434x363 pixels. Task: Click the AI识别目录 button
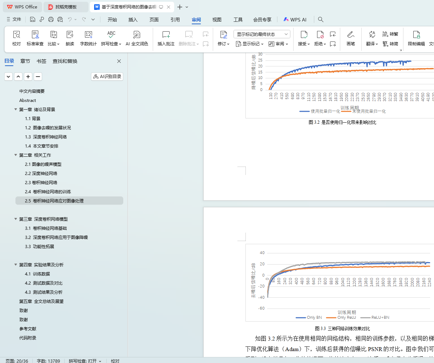(x=107, y=76)
